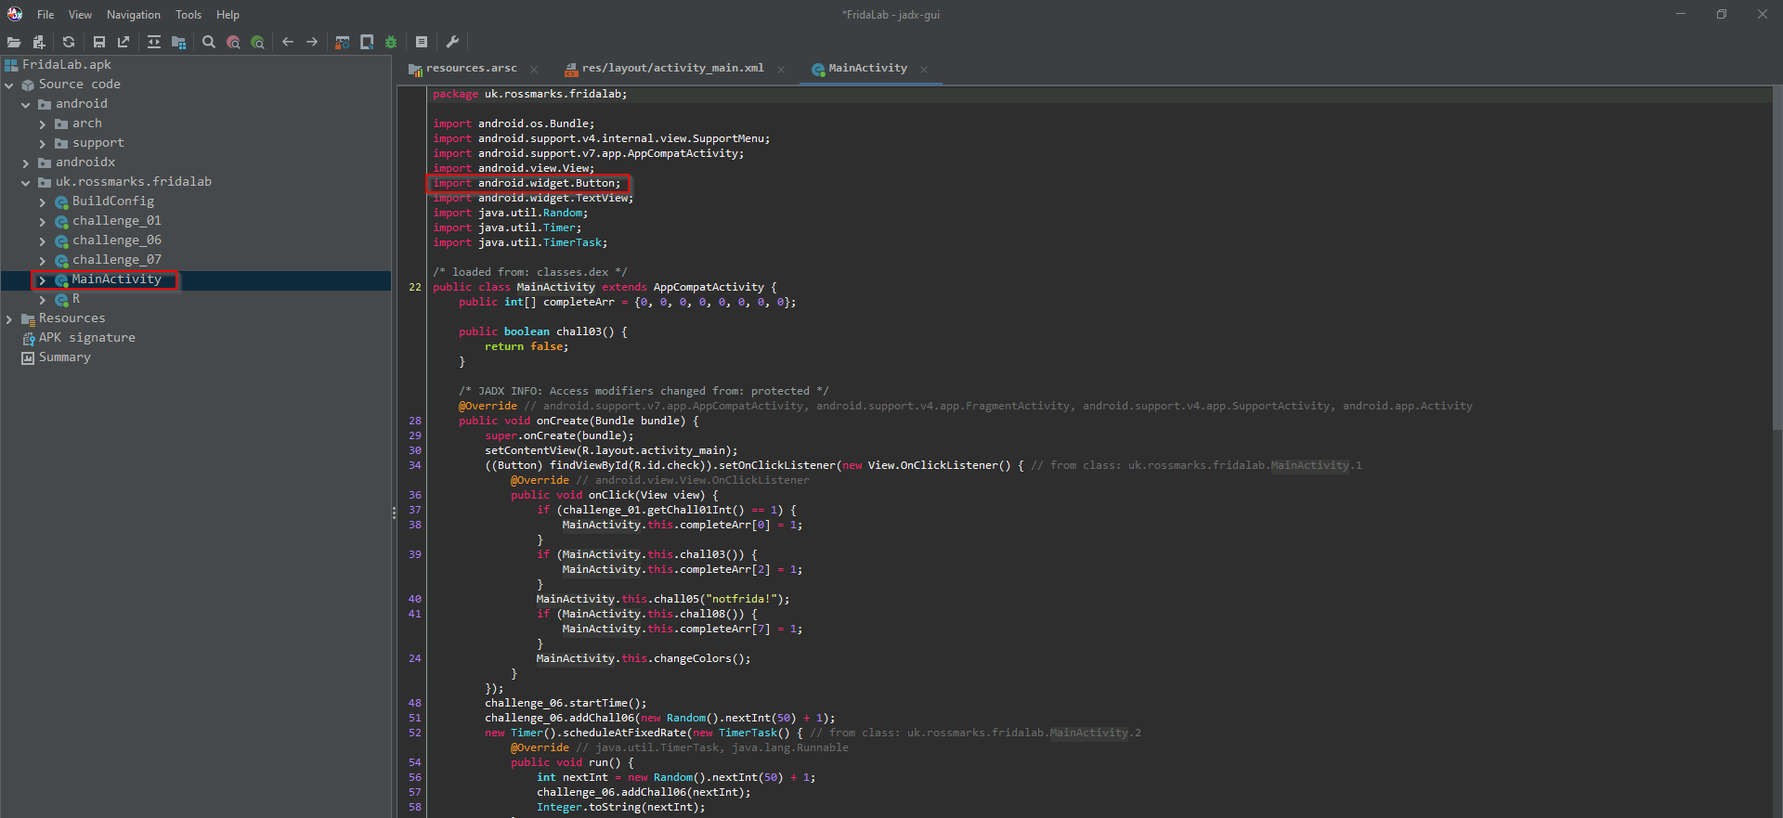The width and height of the screenshot is (1783, 818).
Task: Close the resources.arsc tab
Action: pyautogui.click(x=534, y=70)
